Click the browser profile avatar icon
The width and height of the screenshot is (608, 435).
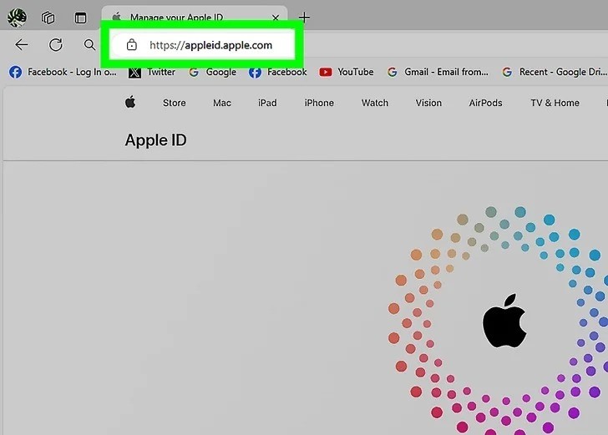(16, 18)
